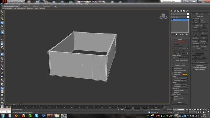Switch to the Create command panel
This screenshot has width=210, height=118.
click(x=172, y=11)
